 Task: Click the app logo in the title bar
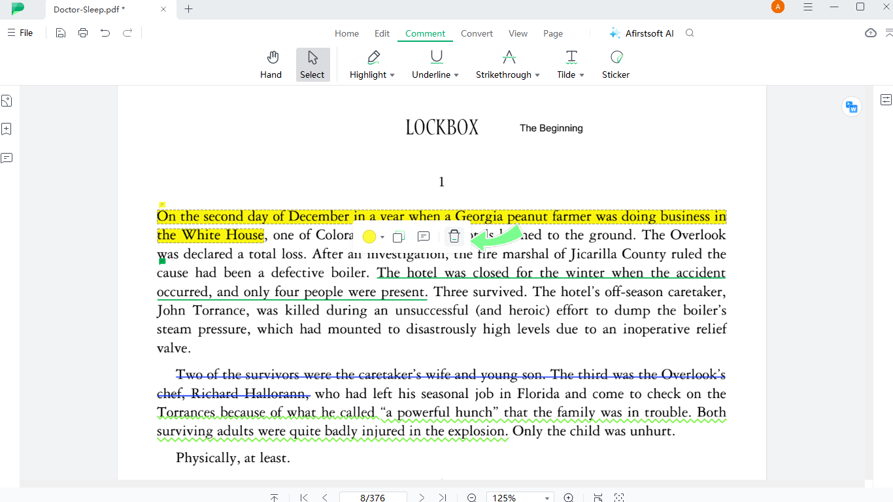[18, 8]
